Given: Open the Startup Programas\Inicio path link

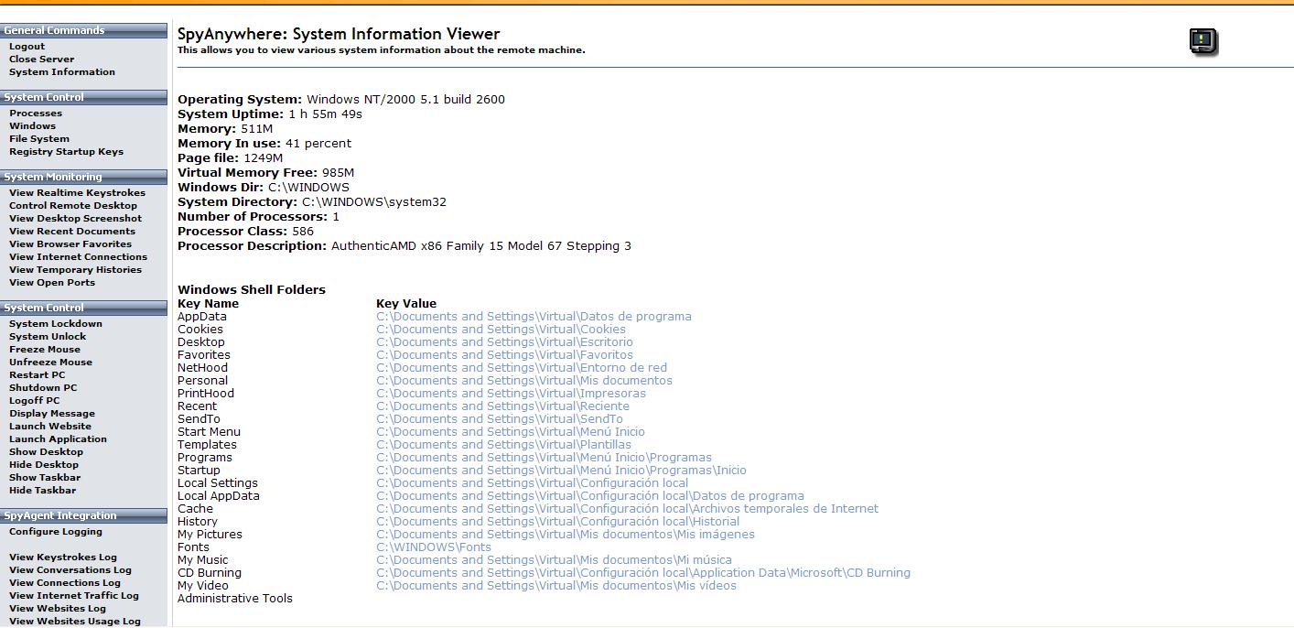Looking at the screenshot, I should pyautogui.click(x=561, y=471).
